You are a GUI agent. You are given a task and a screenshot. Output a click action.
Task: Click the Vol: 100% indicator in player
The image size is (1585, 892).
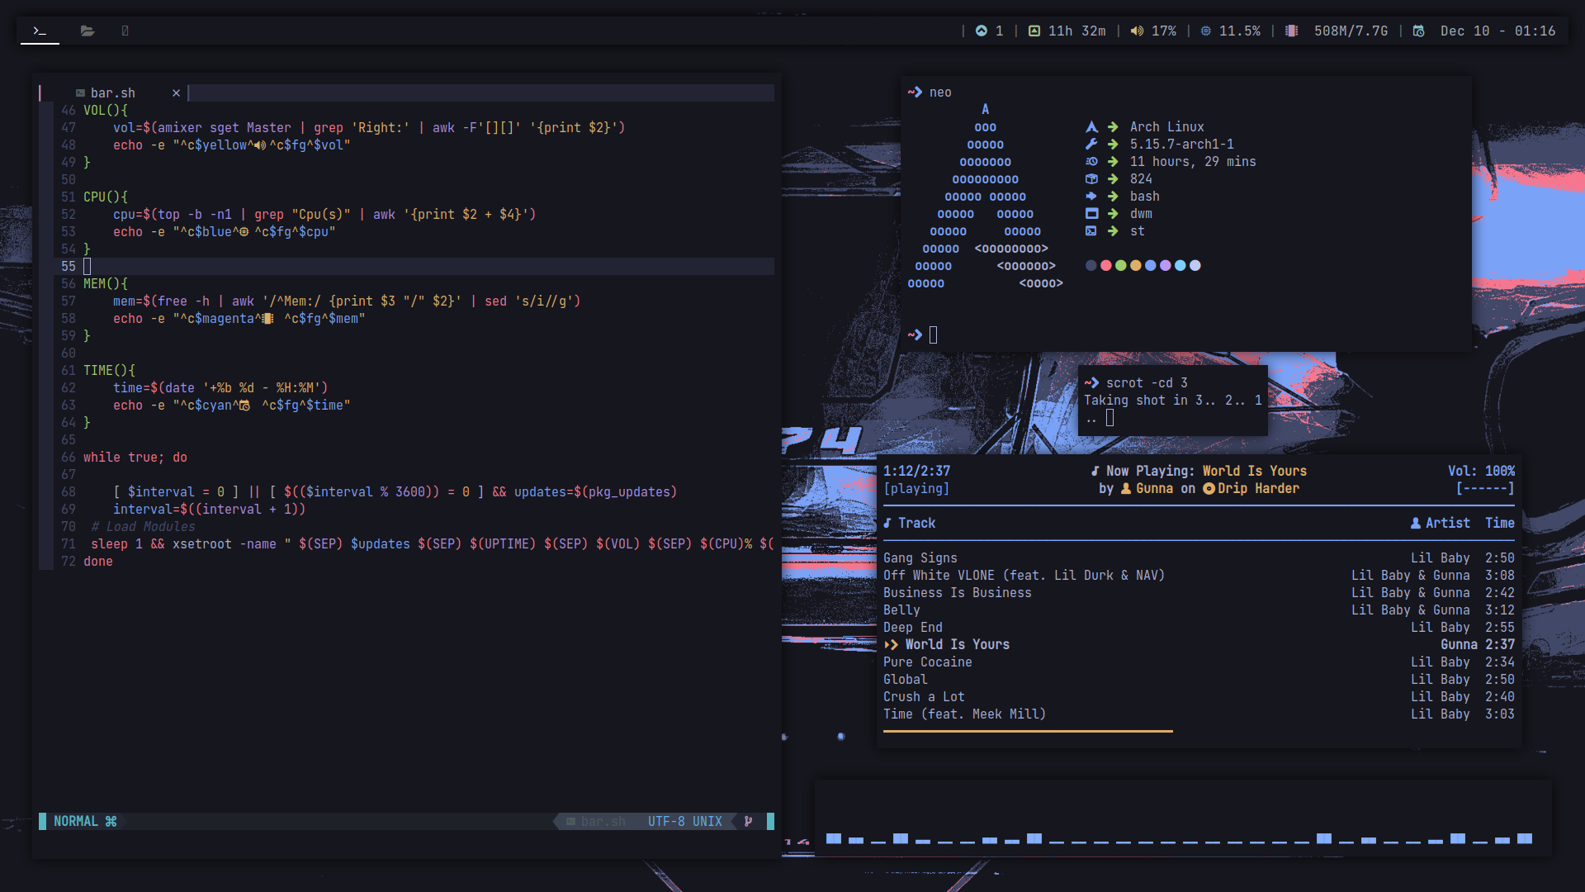tap(1481, 471)
